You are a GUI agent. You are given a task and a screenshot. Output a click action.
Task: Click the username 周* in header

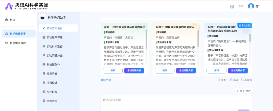(x=257, y=7)
